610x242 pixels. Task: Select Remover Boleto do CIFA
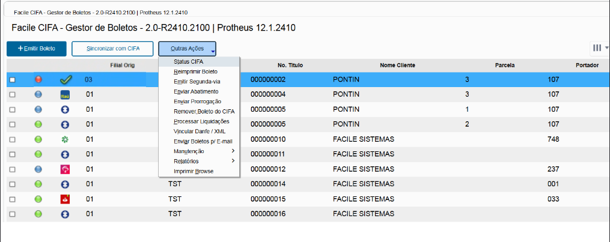click(199, 112)
